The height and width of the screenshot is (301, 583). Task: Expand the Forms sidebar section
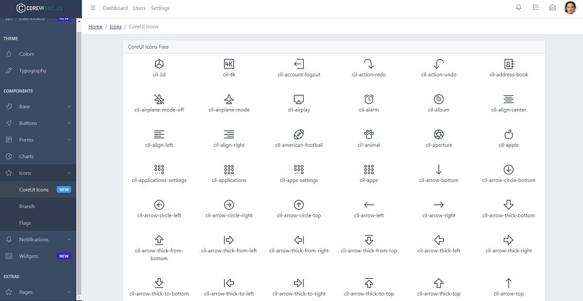(38, 140)
